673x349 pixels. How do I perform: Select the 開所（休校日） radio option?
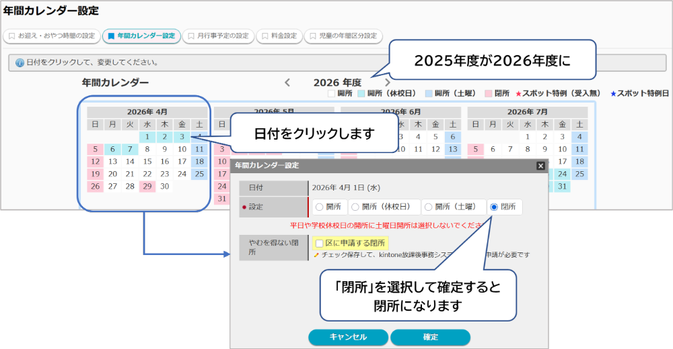355,207
